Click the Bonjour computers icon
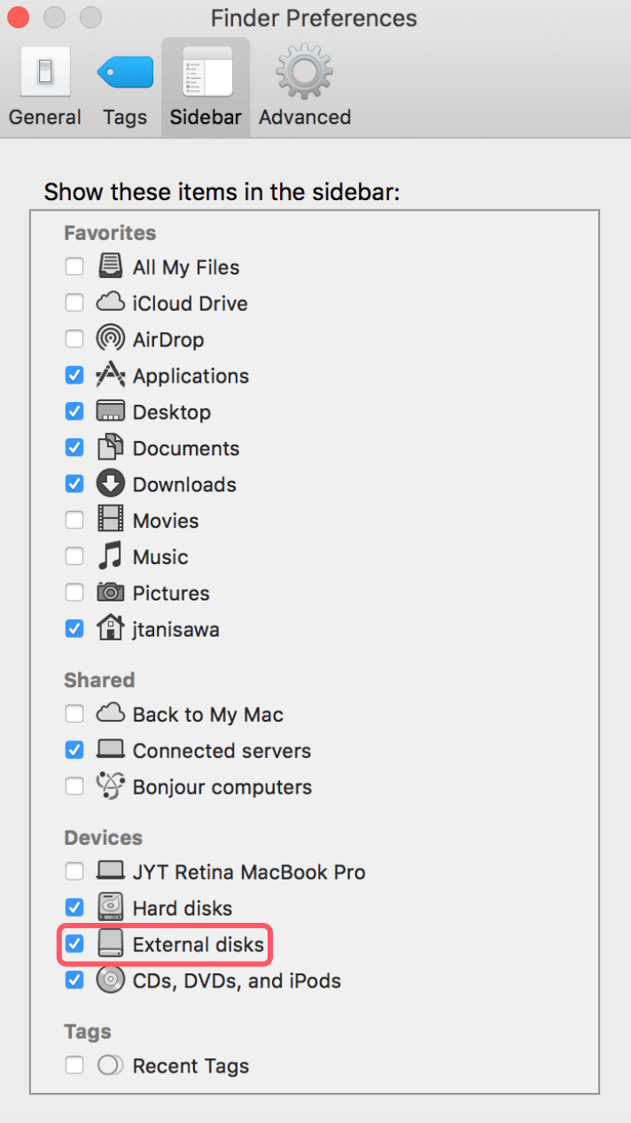The image size is (631, 1123). click(x=110, y=786)
